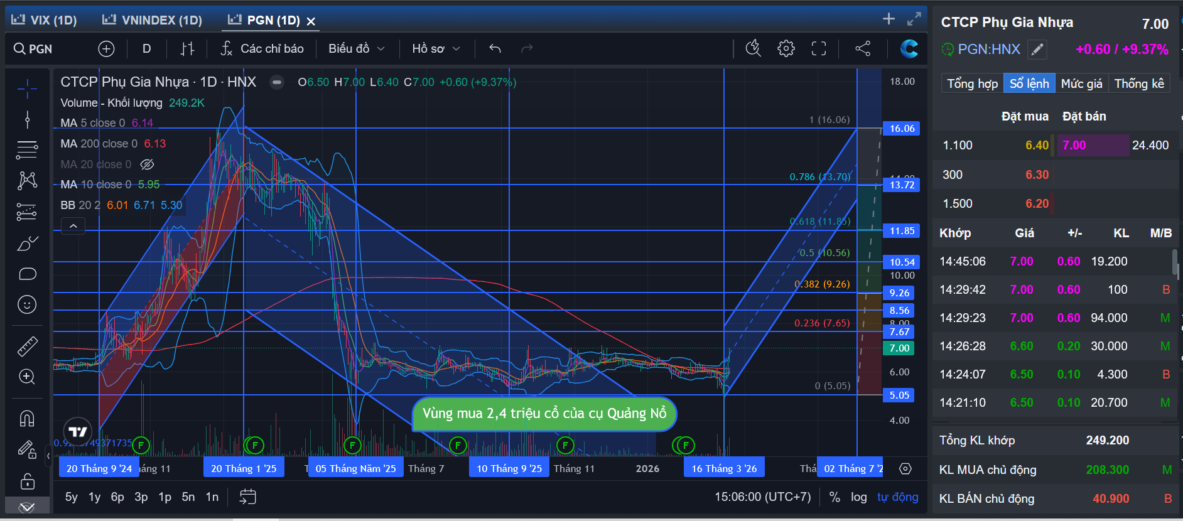Toggle magnet mode for drawings
This screenshot has width=1183, height=521.
(x=27, y=418)
